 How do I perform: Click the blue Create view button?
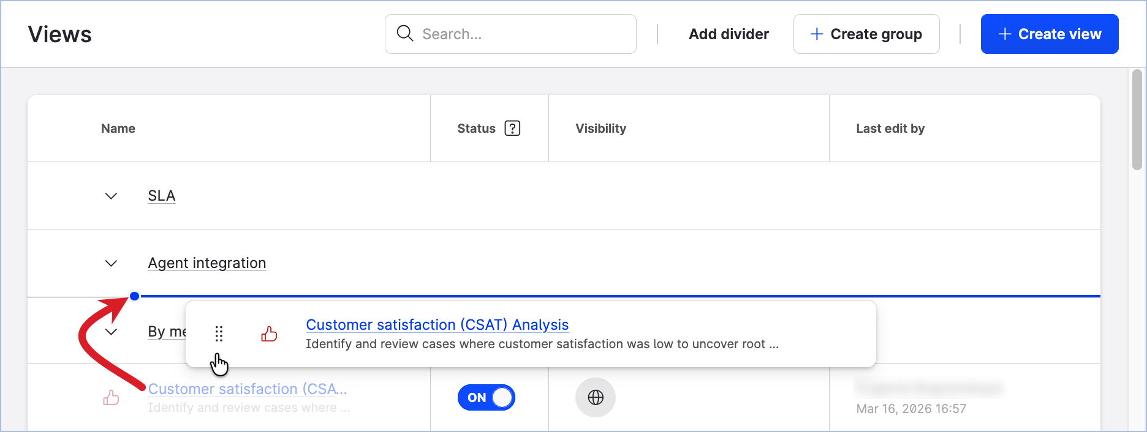coord(1049,34)
